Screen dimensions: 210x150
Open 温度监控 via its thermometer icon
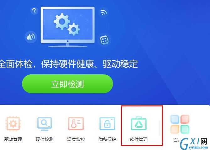(76, 124)
